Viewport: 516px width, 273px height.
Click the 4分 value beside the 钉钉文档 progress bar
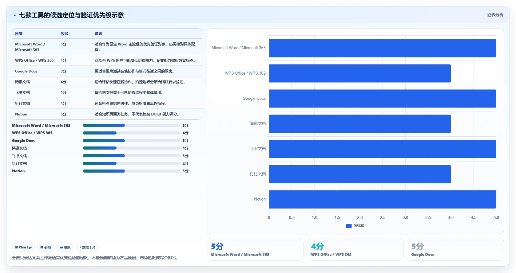[x=185, y=164]
